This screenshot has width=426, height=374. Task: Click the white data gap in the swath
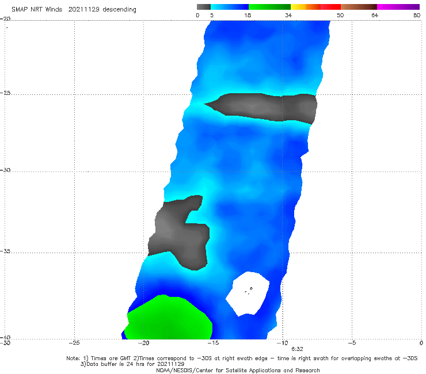(x=248, y=294)
